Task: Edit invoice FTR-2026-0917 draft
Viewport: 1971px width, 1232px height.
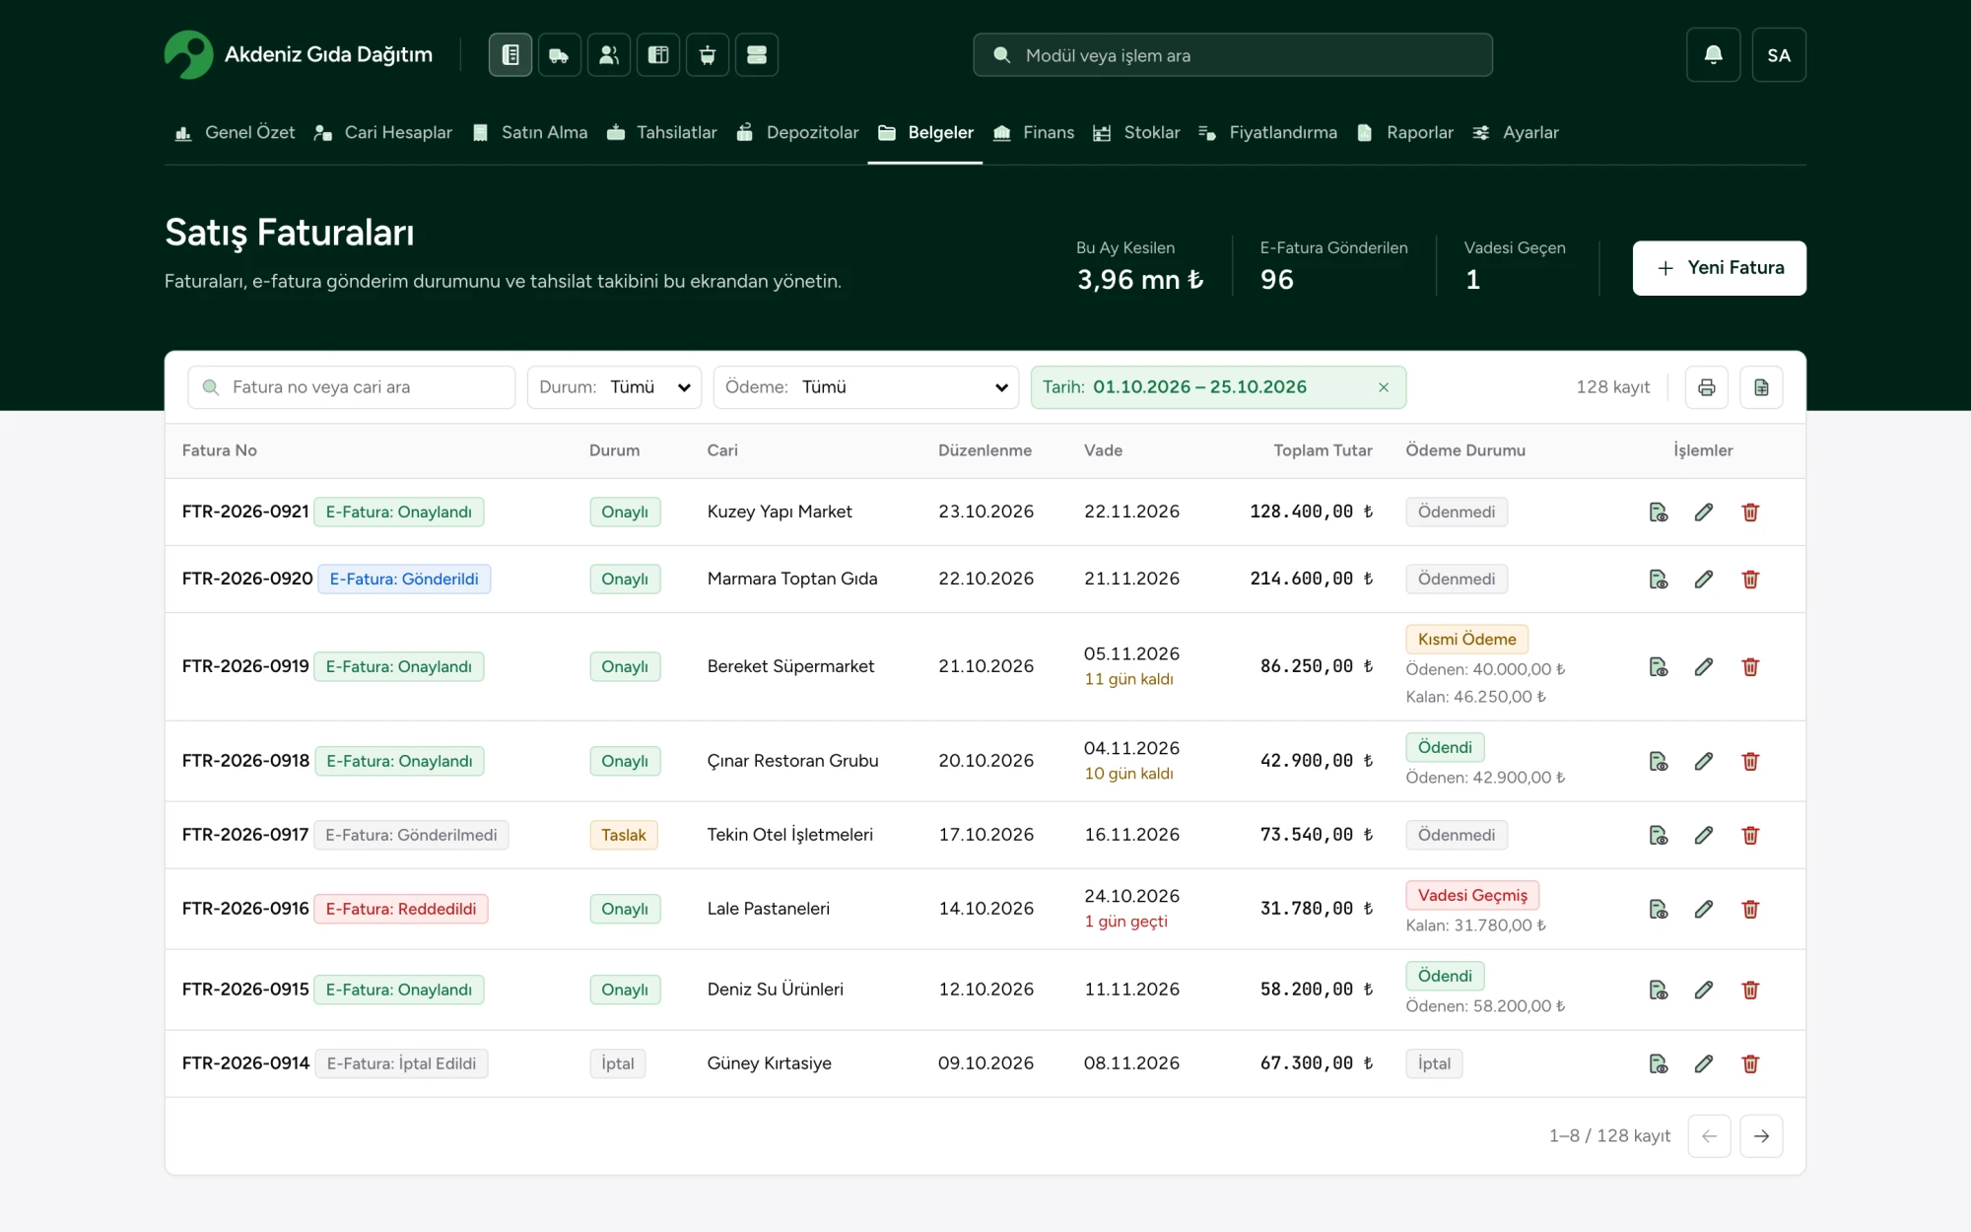Action: point(1704,835)
